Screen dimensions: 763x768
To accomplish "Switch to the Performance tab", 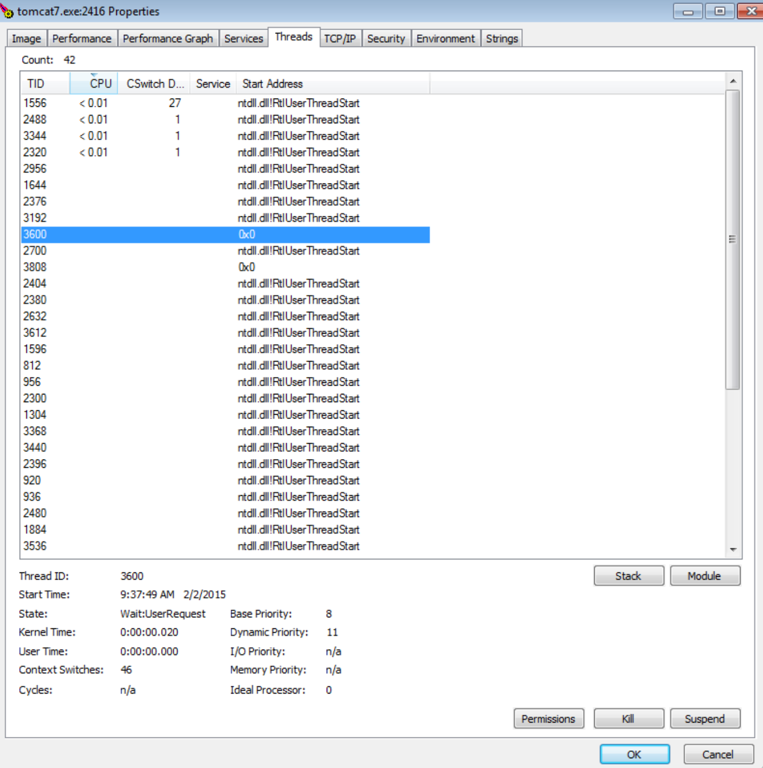I will (82, 38).
